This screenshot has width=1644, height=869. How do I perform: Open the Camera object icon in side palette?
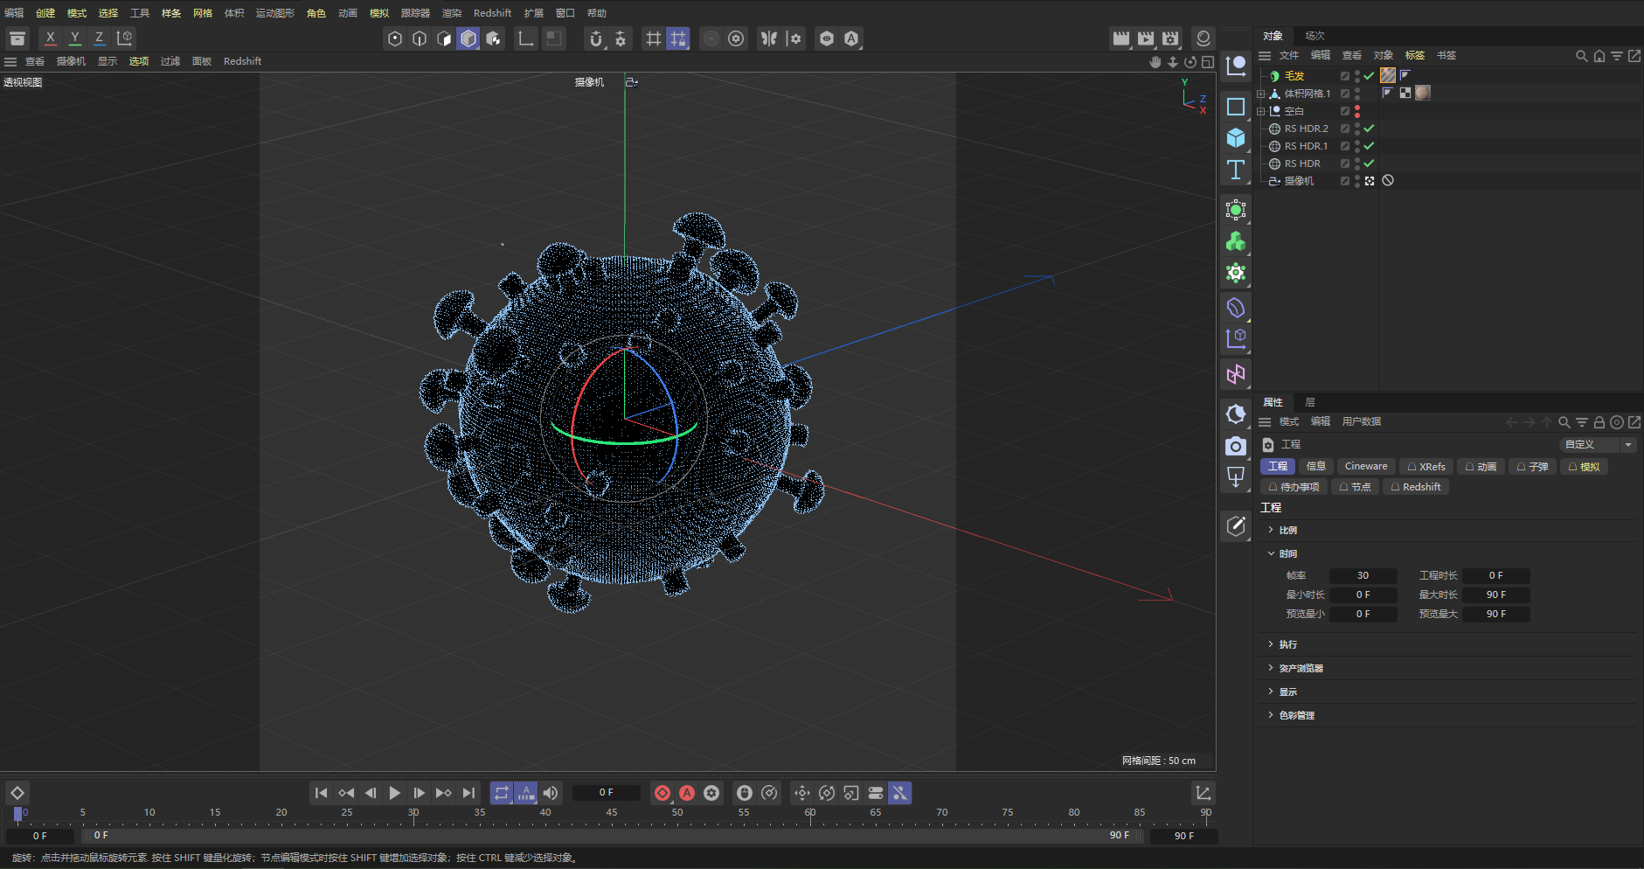(x=1236, y=446)
